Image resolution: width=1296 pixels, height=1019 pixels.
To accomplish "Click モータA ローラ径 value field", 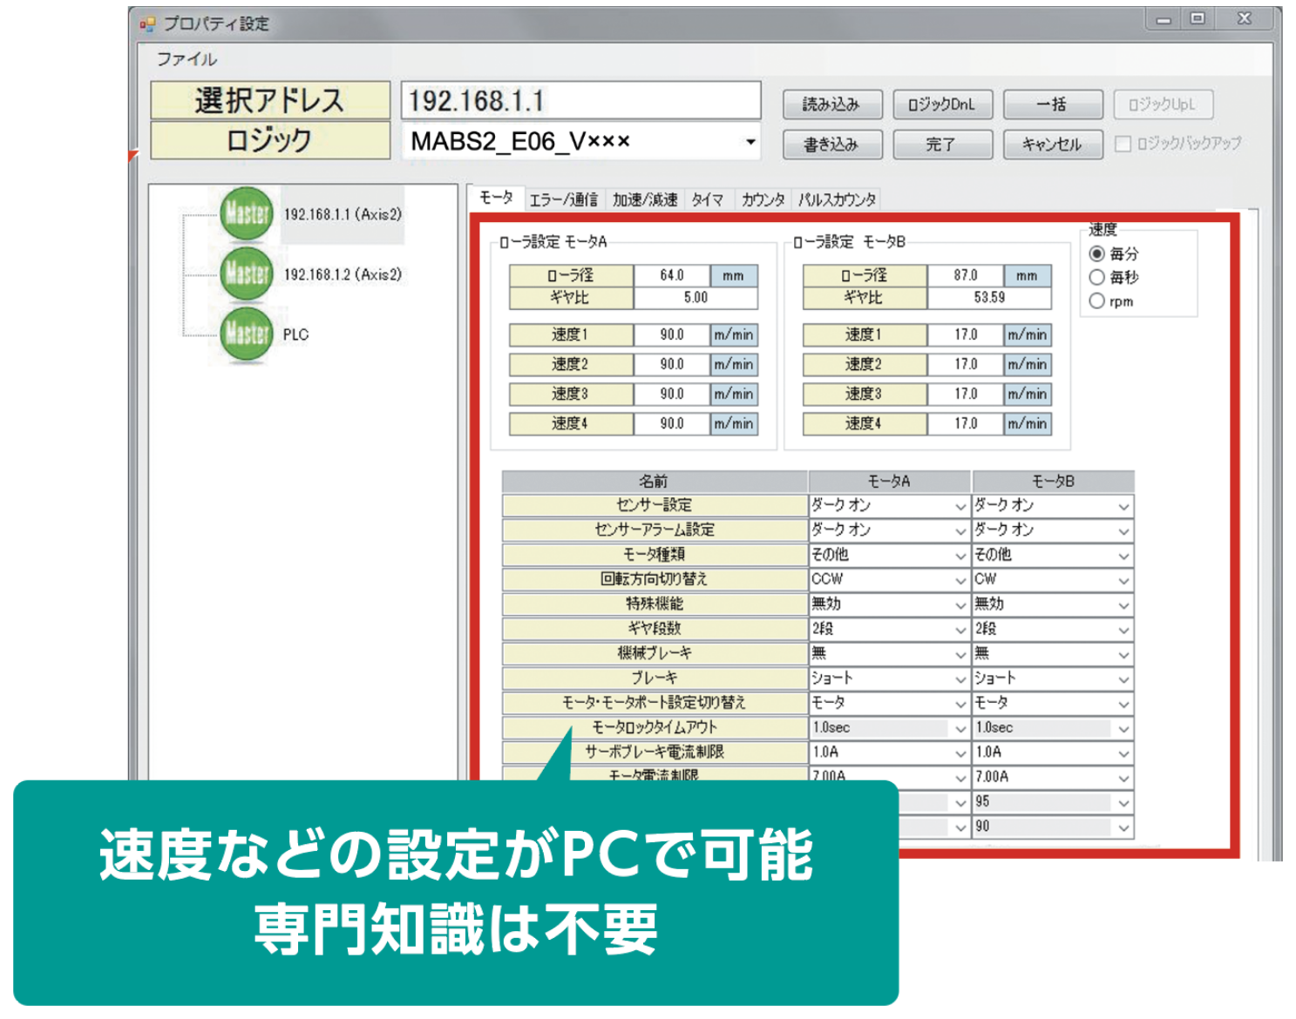I will [672, 275].
